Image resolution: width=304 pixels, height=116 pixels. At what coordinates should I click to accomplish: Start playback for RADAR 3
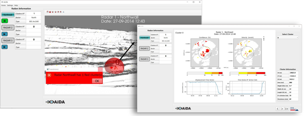click(x=5, y=47)
